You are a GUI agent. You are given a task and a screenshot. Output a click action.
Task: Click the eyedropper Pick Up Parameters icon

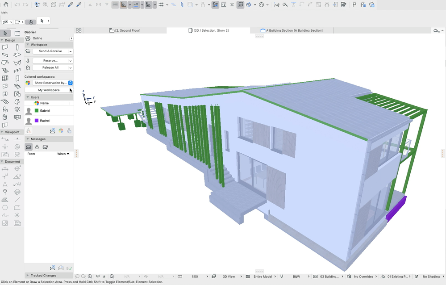pos(70,4)
